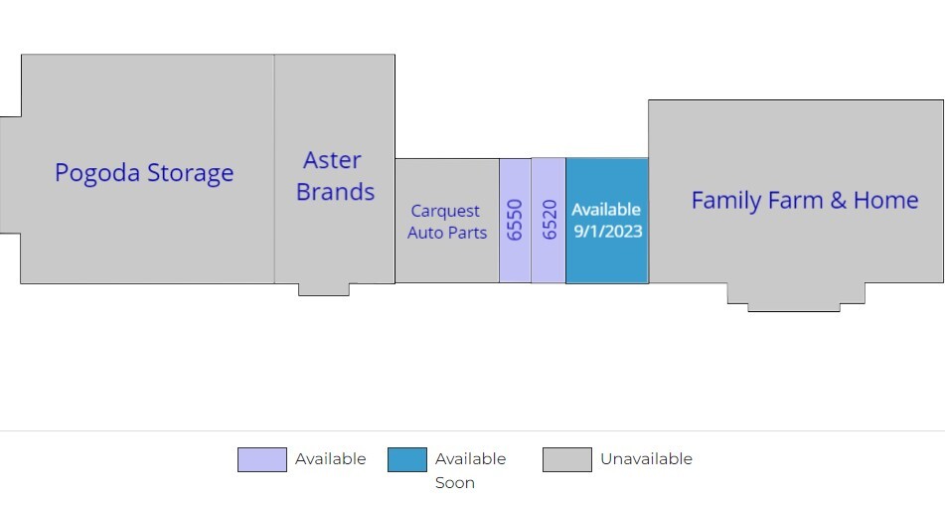Click the Available legend label
945x506 pixels.
tap(330, 459)
